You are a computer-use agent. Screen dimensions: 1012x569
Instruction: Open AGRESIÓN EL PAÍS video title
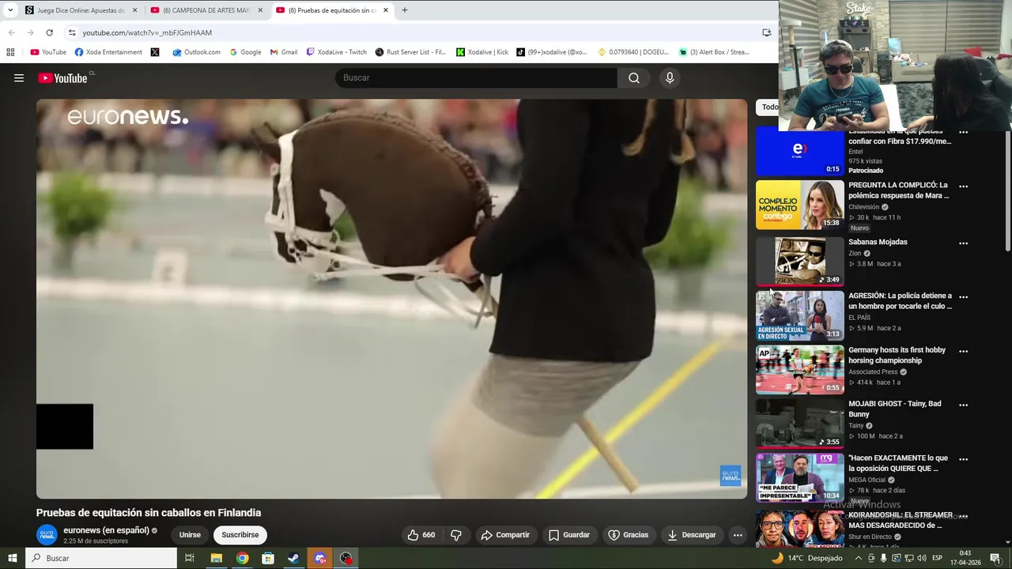pyautogui.click(x=900, y=301)
